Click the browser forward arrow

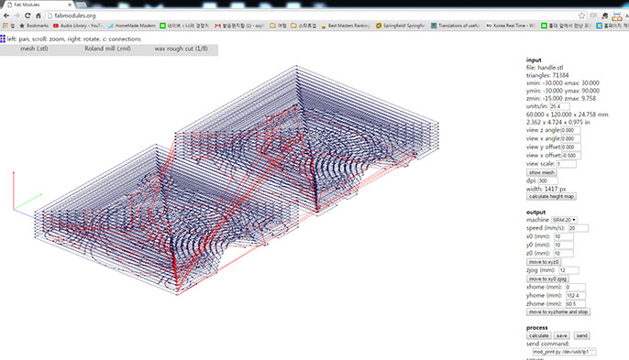click(x=17, y=16)
